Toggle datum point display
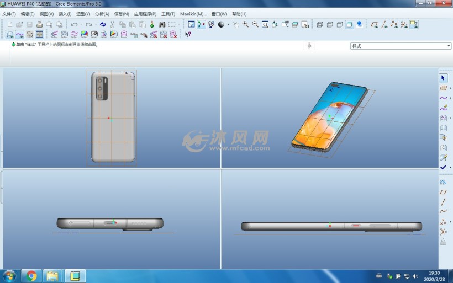The width and height of the screenshot is (453, 283). pos(394,24)
